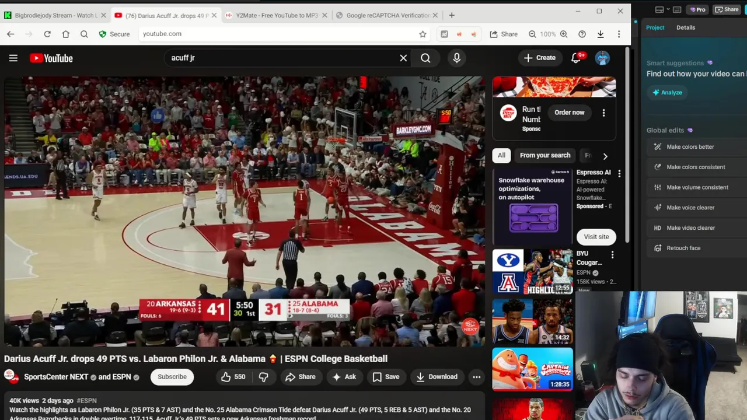Open the browser downloads icon

point(600,34)
